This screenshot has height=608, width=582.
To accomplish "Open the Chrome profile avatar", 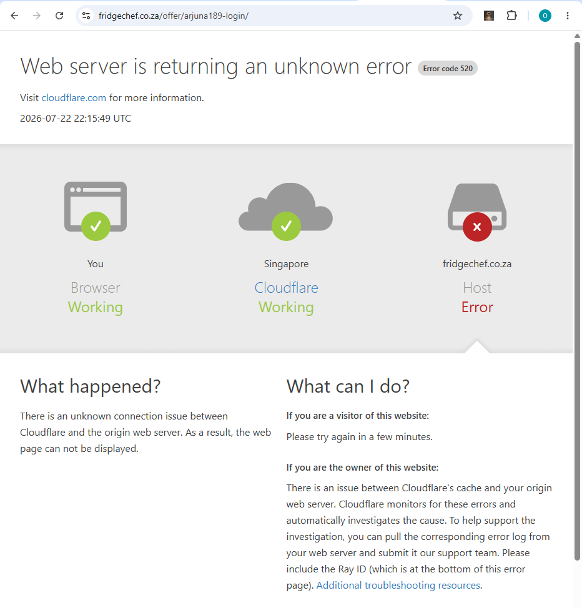I will (545, 16).
